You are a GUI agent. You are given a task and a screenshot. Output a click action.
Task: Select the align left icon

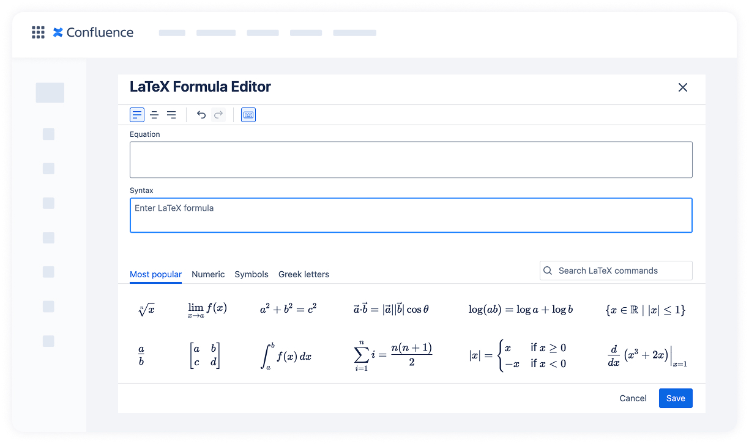(x=137, y=115)
